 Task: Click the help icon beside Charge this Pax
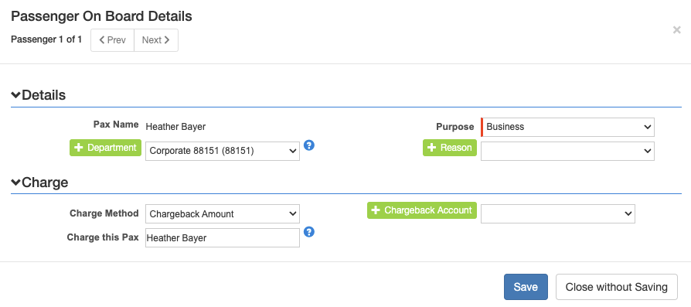309,232
